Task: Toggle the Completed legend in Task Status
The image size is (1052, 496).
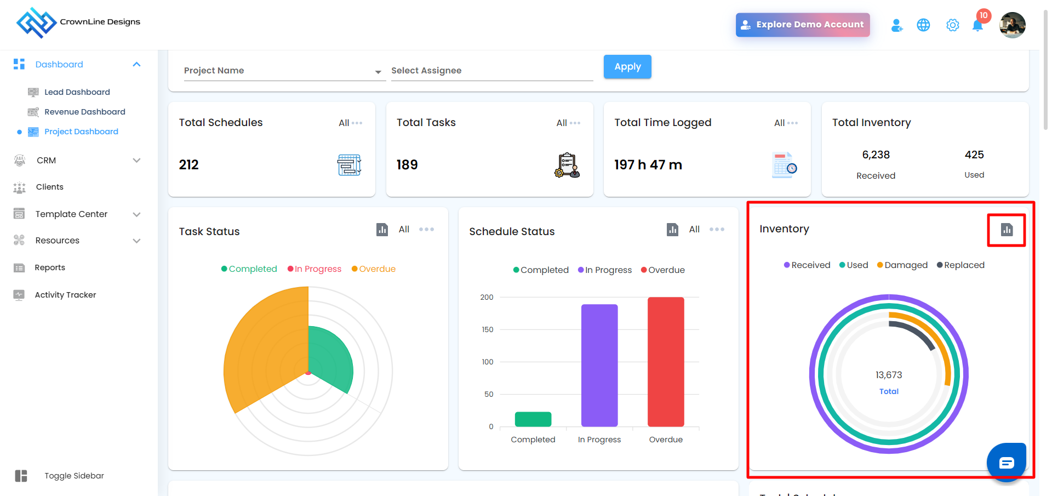Action: 249,269
